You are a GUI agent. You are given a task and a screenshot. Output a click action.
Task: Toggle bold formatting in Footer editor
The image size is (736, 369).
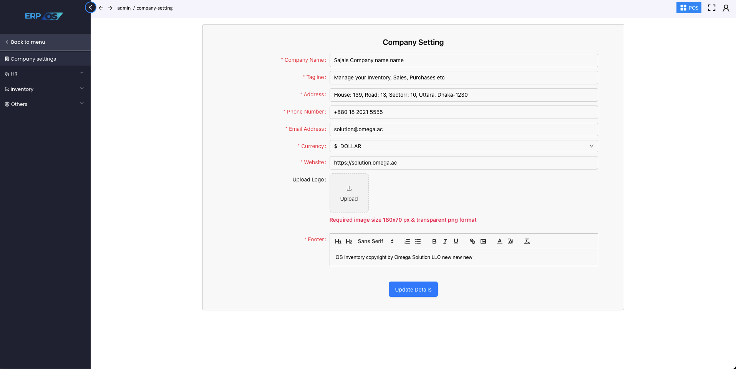tap(434, 241)
